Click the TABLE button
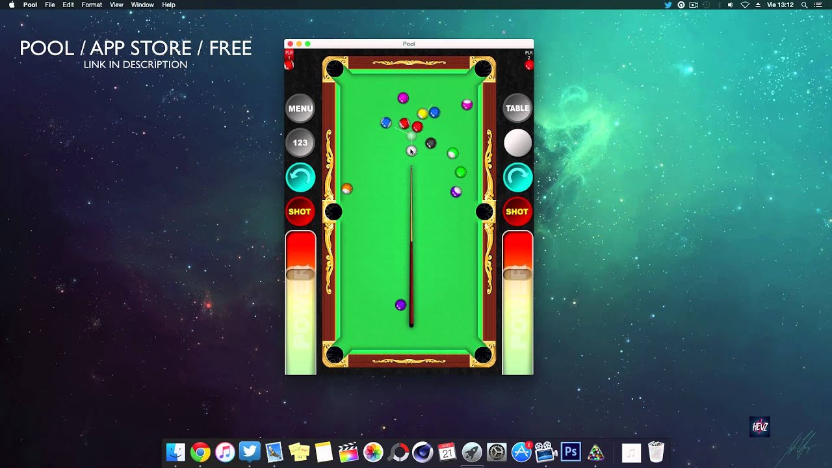 (517, 109)
